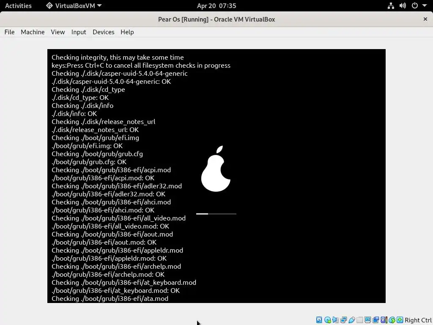Click the network icon in the top bar
Viewport: 433px width, 325px height.
coord(391,6)
